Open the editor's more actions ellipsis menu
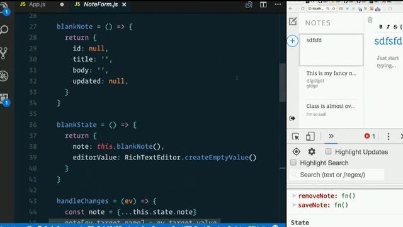 (278, 4)
